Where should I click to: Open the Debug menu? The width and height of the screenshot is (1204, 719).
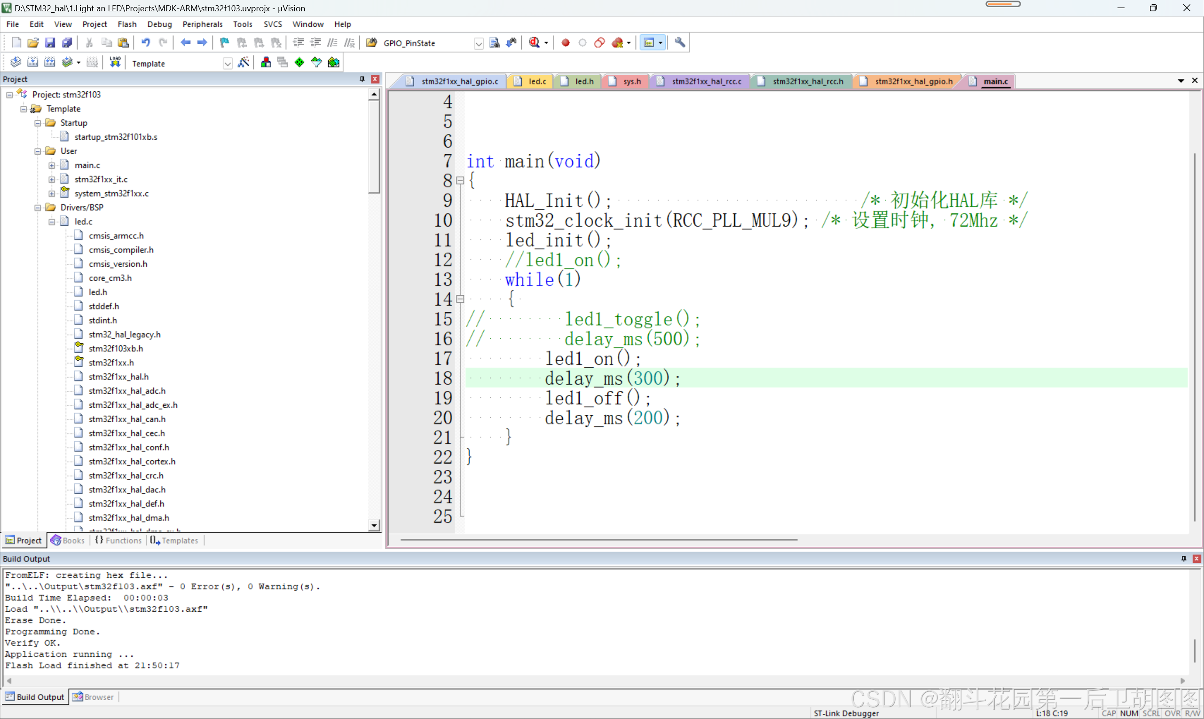(x=159, y=24)
